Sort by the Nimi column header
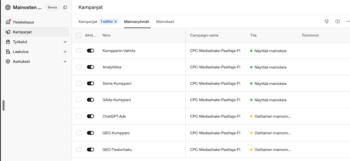Viewport: 350px width, 161px height. 107,35
